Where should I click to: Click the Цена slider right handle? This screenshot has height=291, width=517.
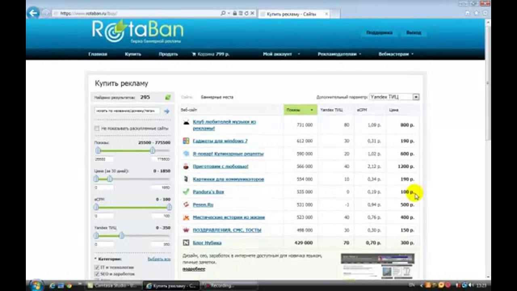click(109, 179)
